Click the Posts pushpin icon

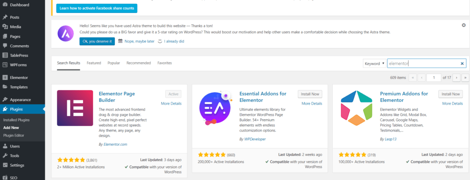click(5, 17)
